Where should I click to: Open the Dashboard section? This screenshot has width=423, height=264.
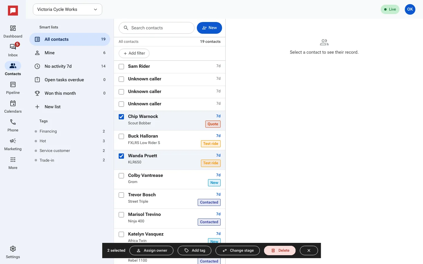point(13,32)
